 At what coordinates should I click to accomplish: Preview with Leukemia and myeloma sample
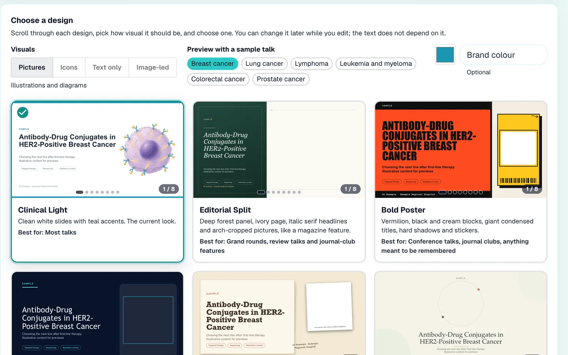pyautogui.click(x=376, y=63)
